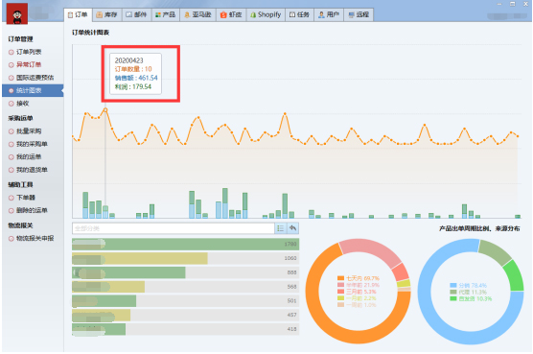Open the red 异常订单 sidebar link
Image resolution: width=533 pixels, height=354 pixels.
[x=29, y=64]
